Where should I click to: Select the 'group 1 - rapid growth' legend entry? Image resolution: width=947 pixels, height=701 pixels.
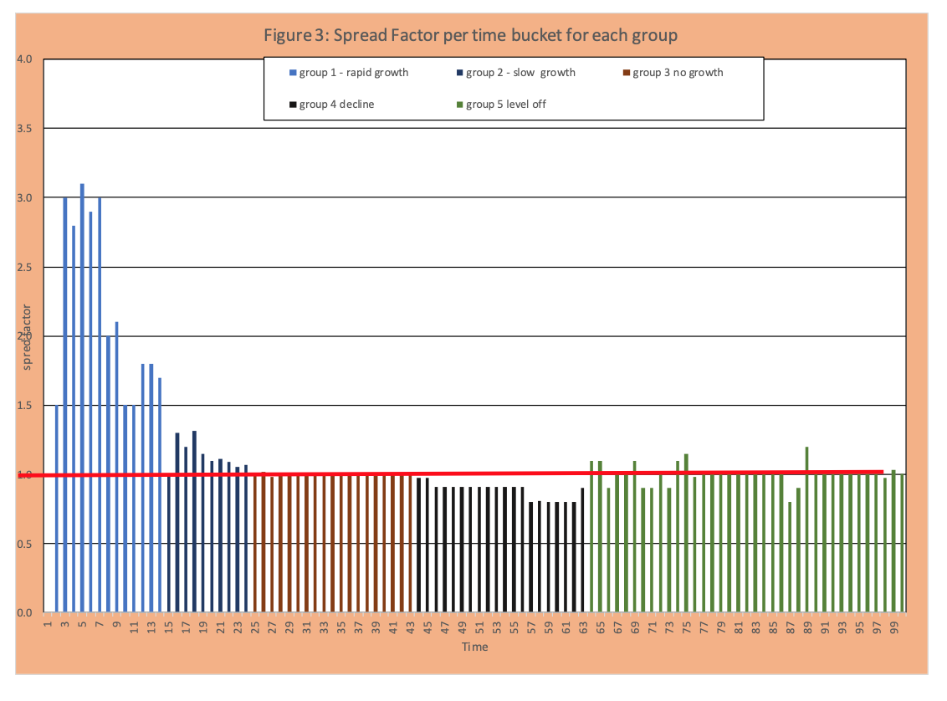[349, 73]
